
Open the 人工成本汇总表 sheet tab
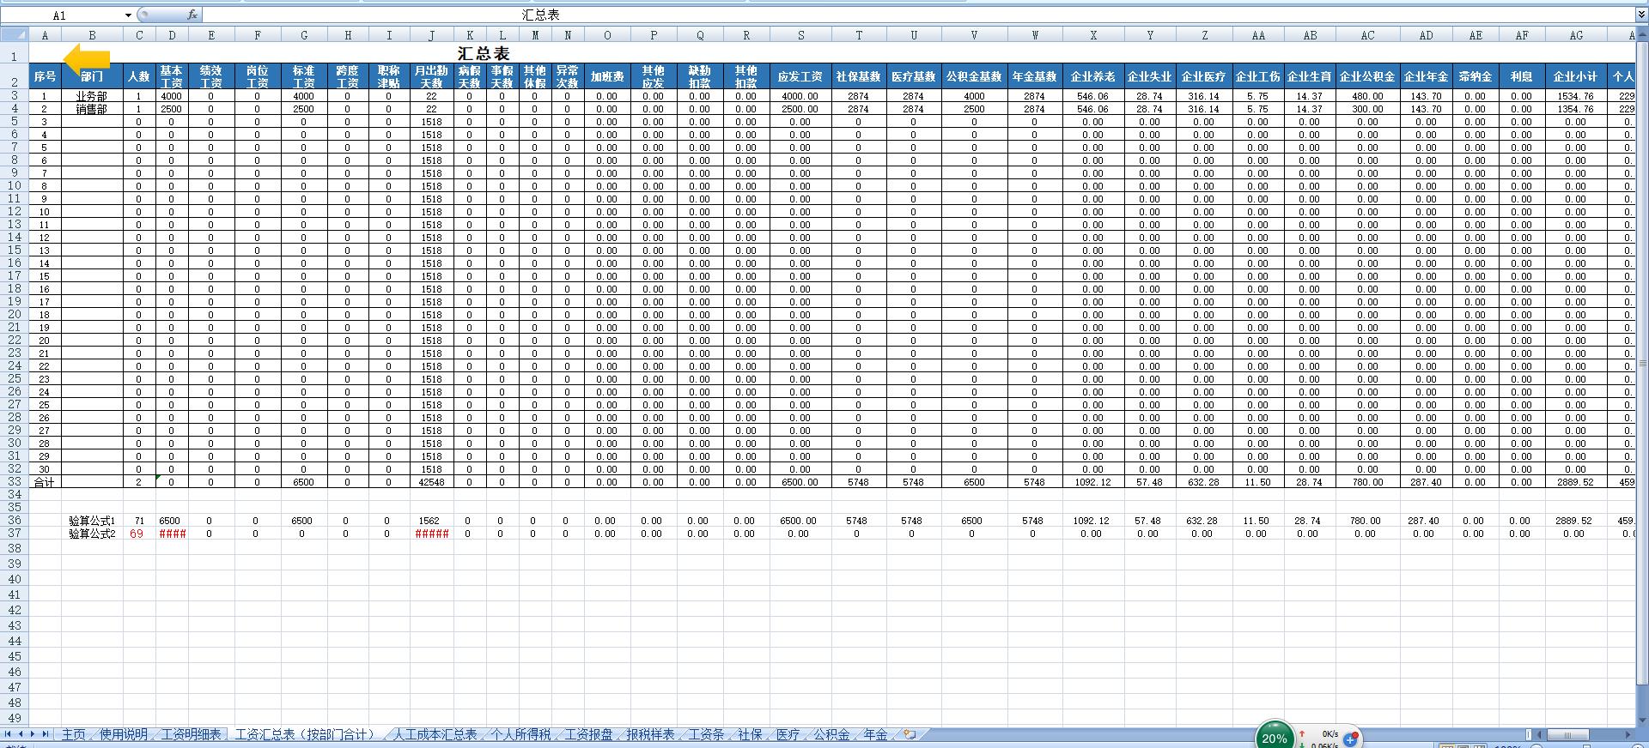(x=435, y=734)
